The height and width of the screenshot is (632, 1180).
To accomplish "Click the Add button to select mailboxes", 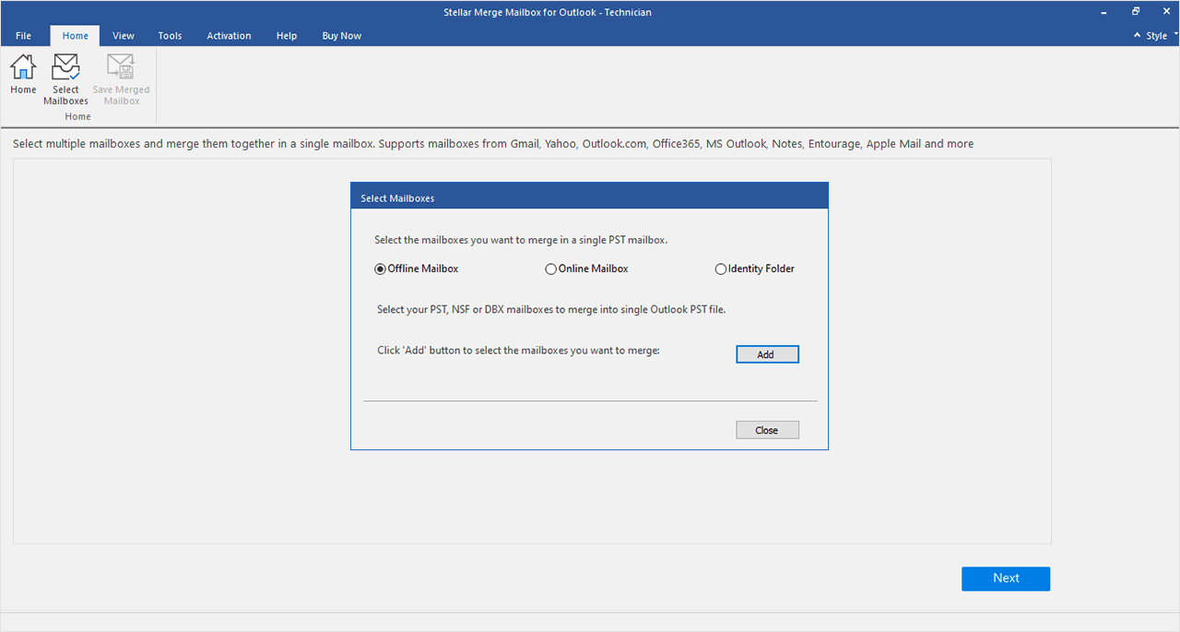I will pyautogui.click(x=767, y=354).
